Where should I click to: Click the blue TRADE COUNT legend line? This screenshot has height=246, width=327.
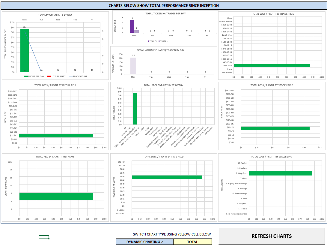tap(70, 76)
